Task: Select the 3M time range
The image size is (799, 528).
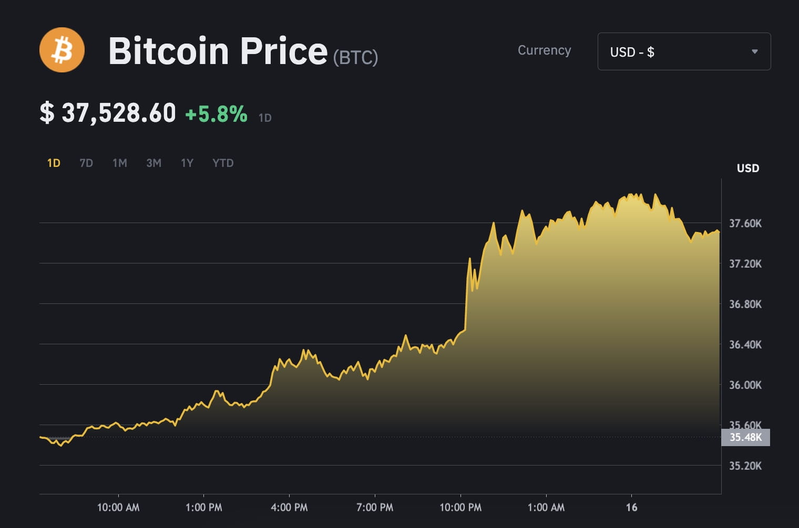Action: click(153, 163)
